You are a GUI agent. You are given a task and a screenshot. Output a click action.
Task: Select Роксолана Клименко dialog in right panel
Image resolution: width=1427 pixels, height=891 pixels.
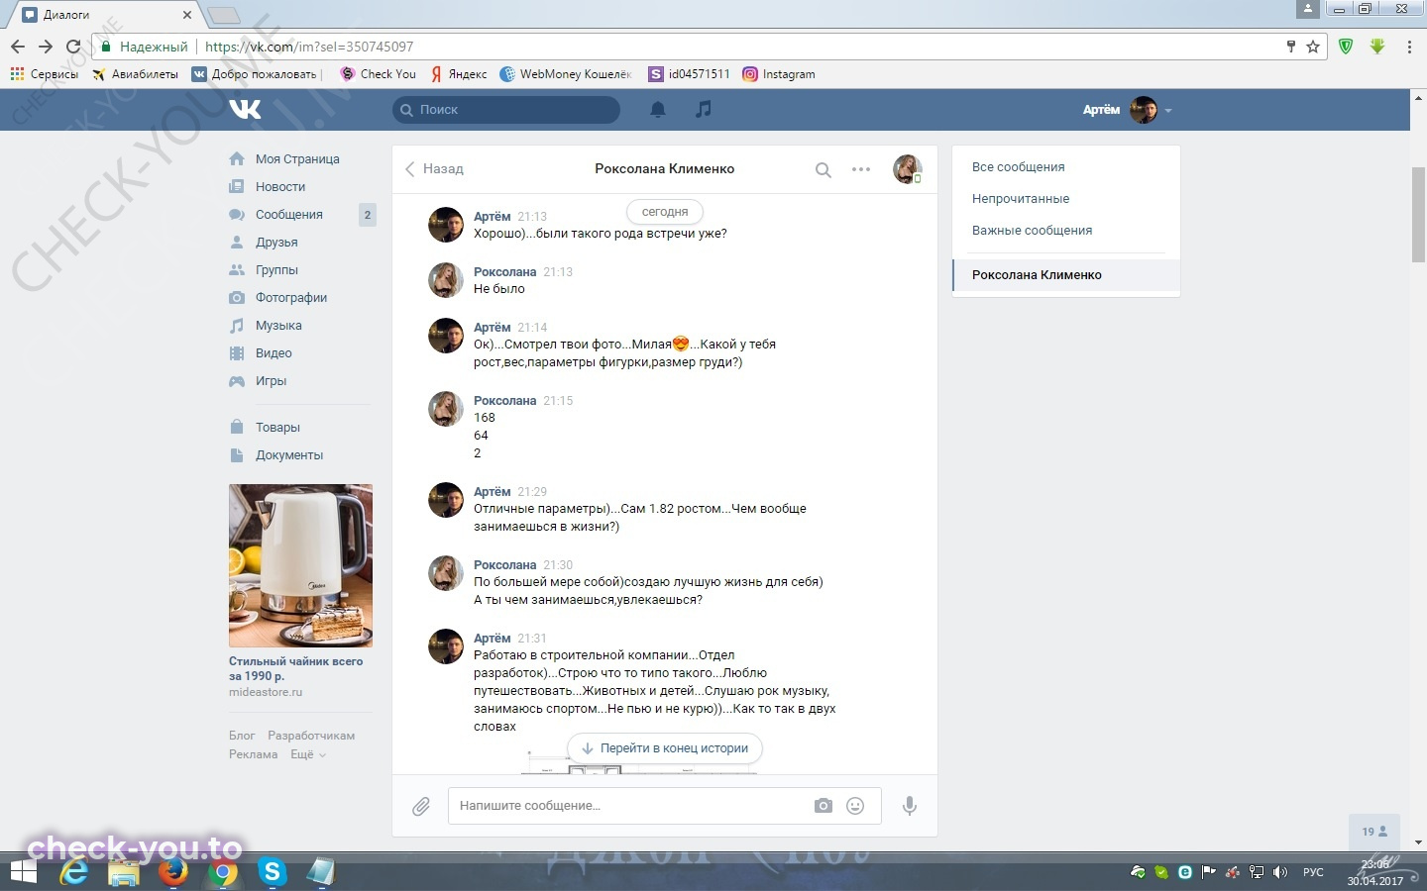pyautogui.click(x=1066, y=275)
